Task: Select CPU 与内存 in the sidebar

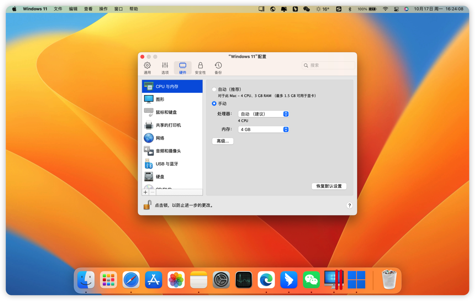Action: [x=172, y=86]
